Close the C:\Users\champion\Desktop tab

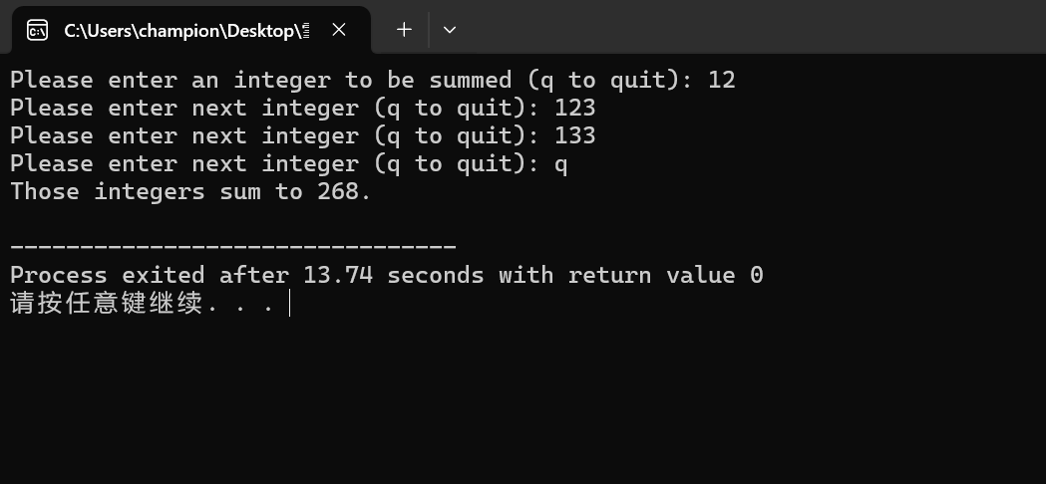pyautogui.click(x=339, y=29)
